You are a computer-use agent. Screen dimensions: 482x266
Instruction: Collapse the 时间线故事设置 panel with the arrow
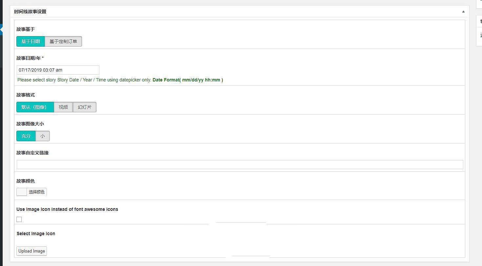pos(463,11)
